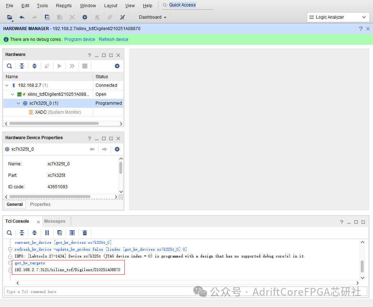Select the General tab
This screenshot has width=373, height=307.
(15, 204)
